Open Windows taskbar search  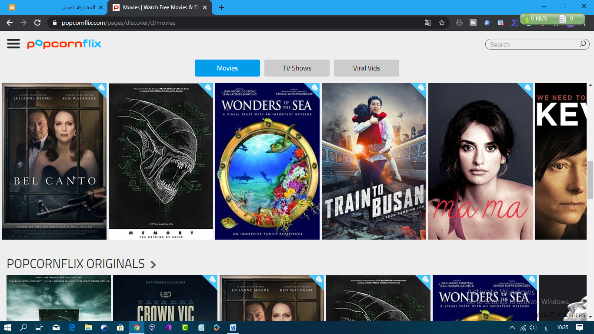24,327
